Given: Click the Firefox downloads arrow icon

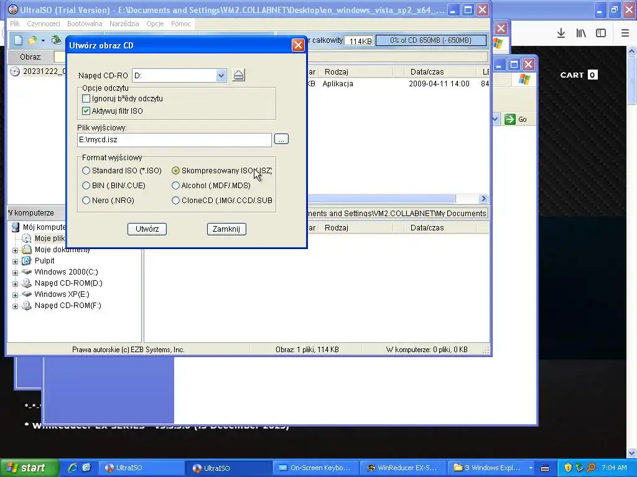Looking at the screenshot, I should point(561,34).
